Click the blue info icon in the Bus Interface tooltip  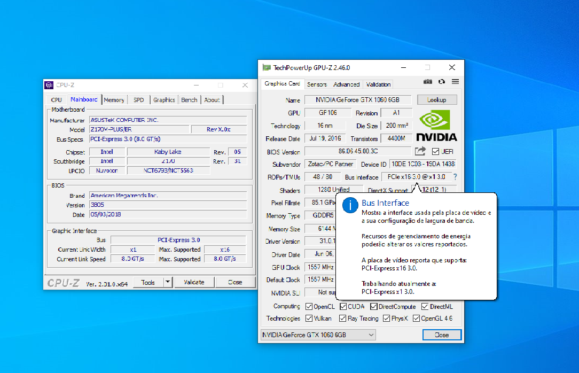click(350, 205)
